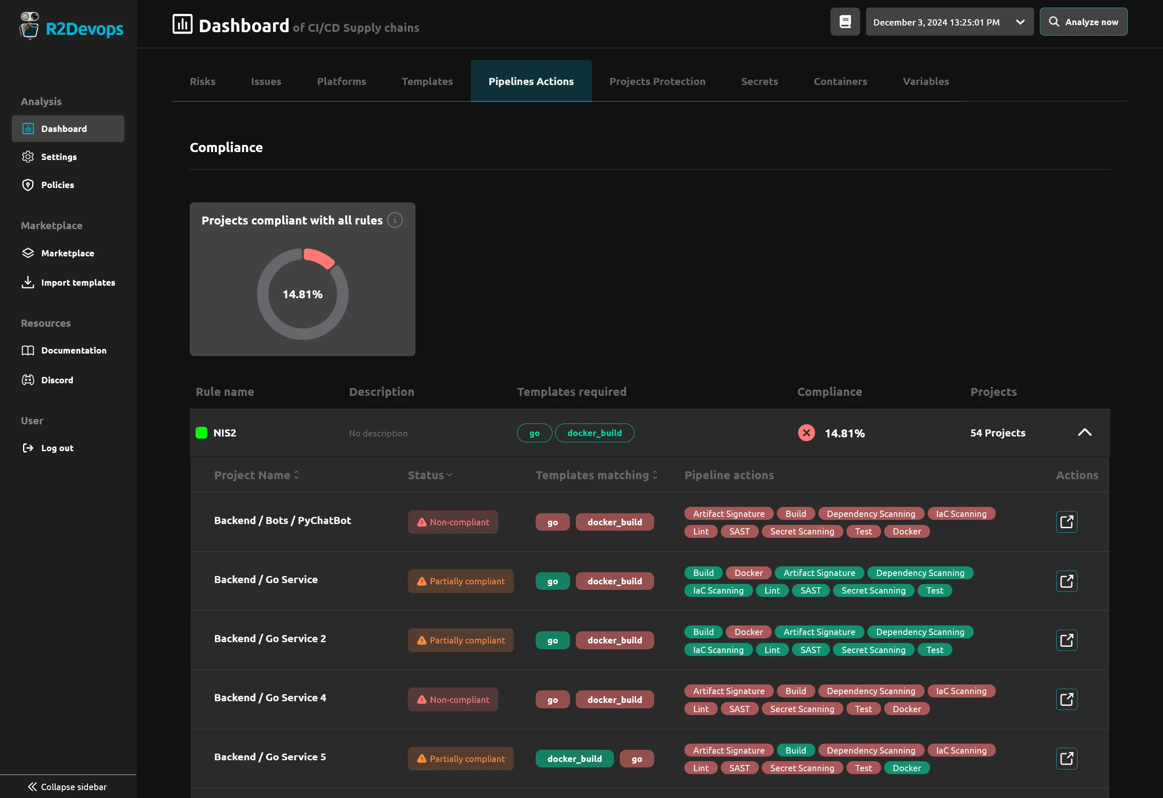Viewport: 1163px width, 798px height.
Task: Select Policies shield icon in sidebar
Action: [28, 185]
